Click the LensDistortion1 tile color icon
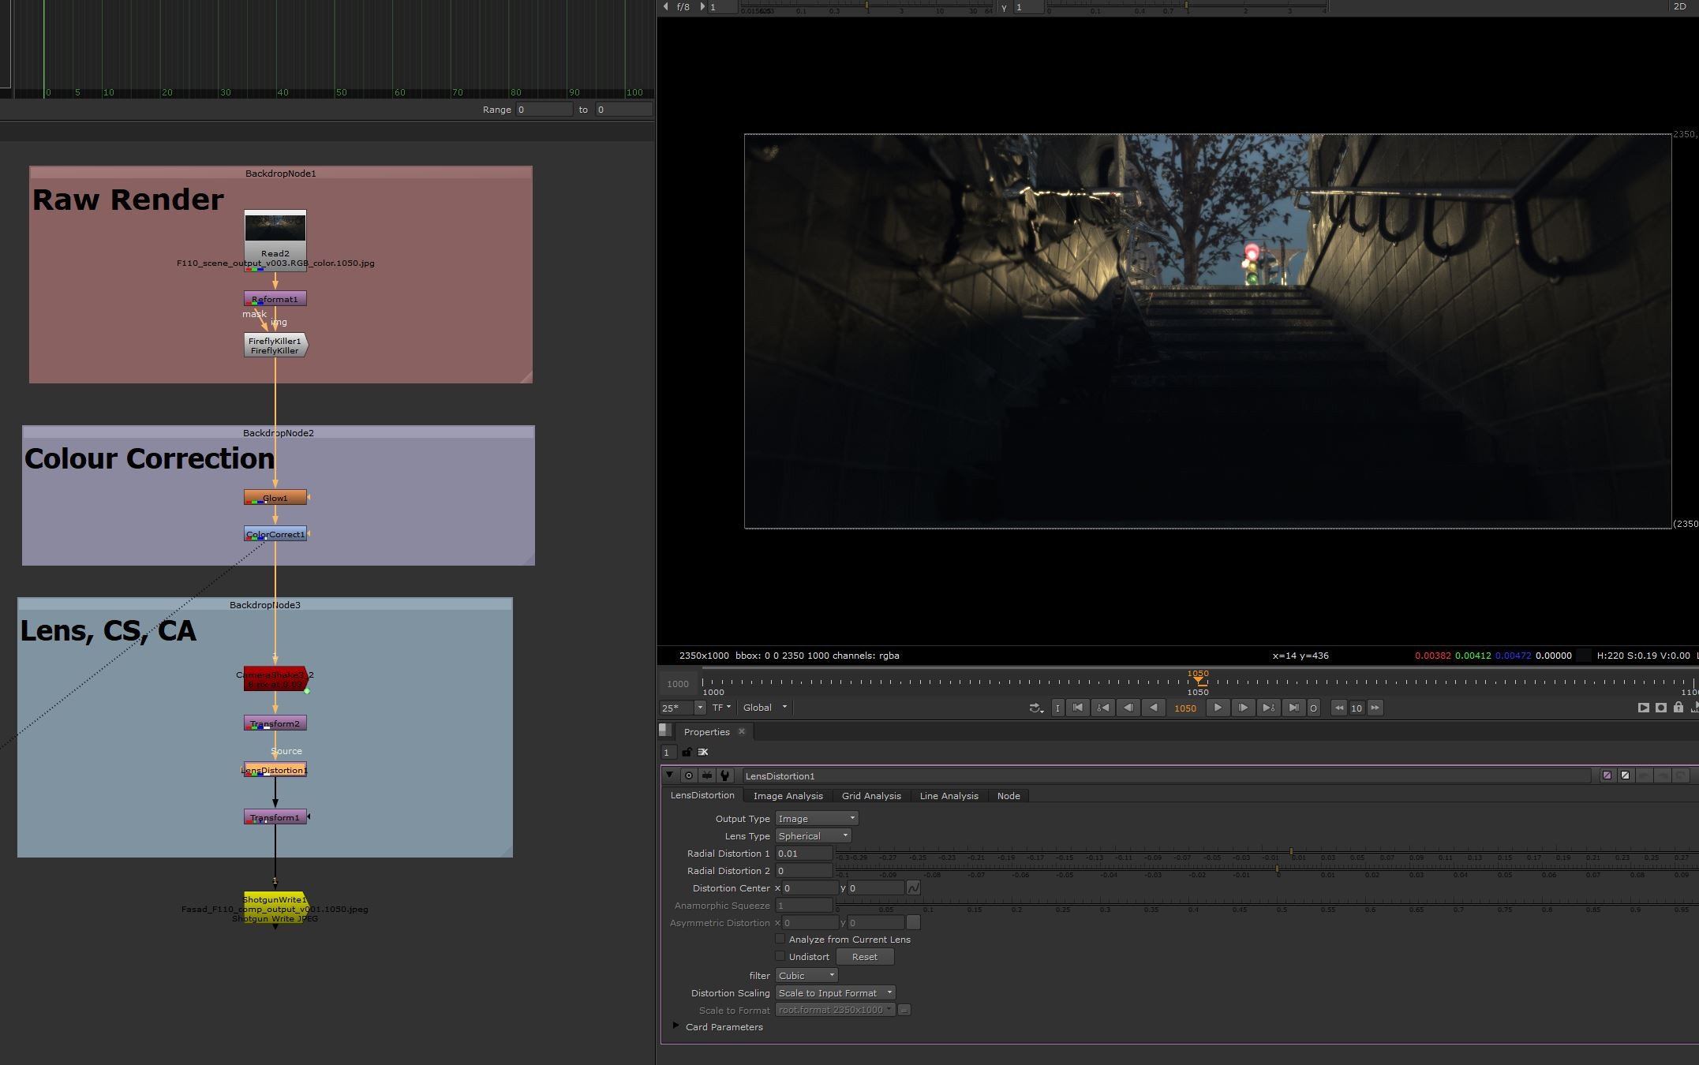The image size is (1699, 1065). click(x=1625, y=775)
